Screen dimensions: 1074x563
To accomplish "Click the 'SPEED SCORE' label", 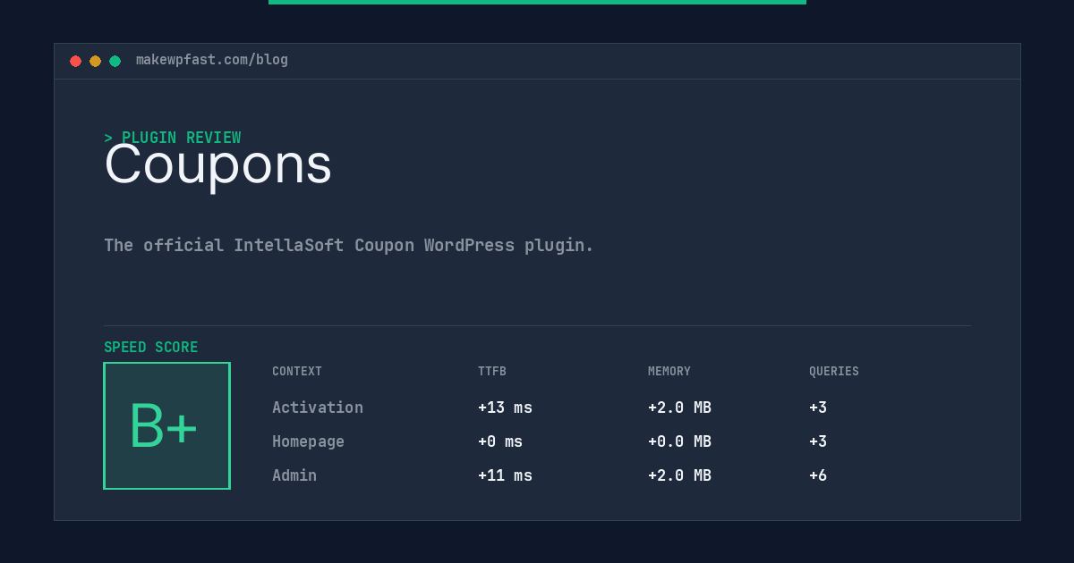I will pyautogui.click(x=151, y=348).
